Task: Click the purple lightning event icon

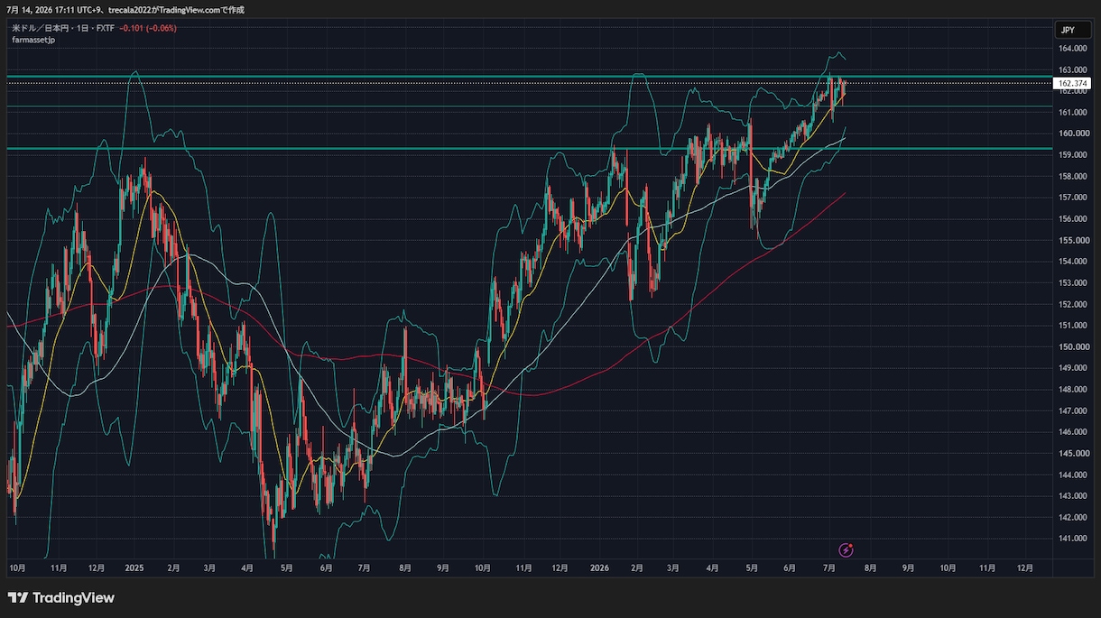Action: 847,549
